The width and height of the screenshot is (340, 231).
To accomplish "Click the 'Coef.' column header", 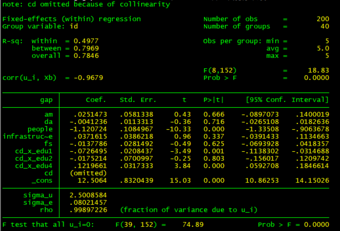I will pyautogui.click(x=96, y=100).
